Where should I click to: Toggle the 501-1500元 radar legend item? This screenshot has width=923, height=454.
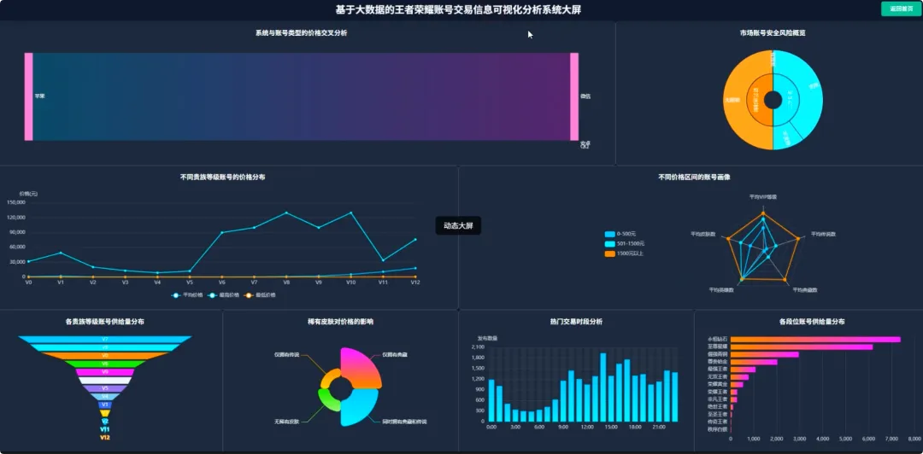(x=625, y=243)
